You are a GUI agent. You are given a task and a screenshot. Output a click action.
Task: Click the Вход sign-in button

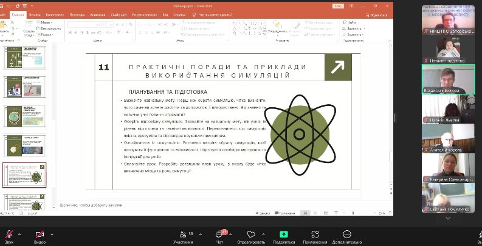[x=338, y=6]
